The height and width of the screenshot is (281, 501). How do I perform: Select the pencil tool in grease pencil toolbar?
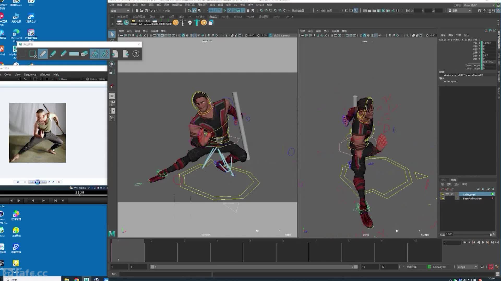[x=43, y=54]
